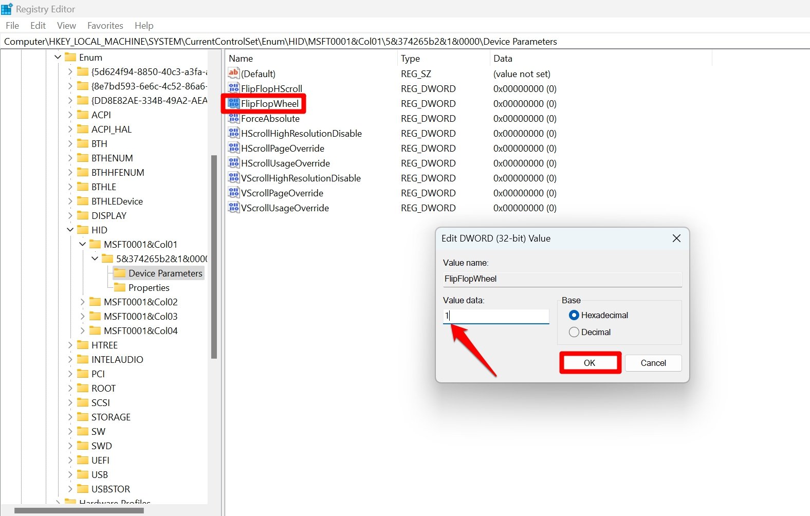Click the VScrollPageOverride DWORD icon
Viewport: 810px width, 516px height.
(234, 193)
